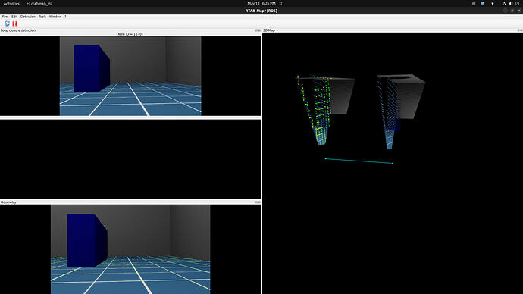Click the odometry camera image view
The width and height of the screenshot is (523, 294).
click(x=130, y=249)
